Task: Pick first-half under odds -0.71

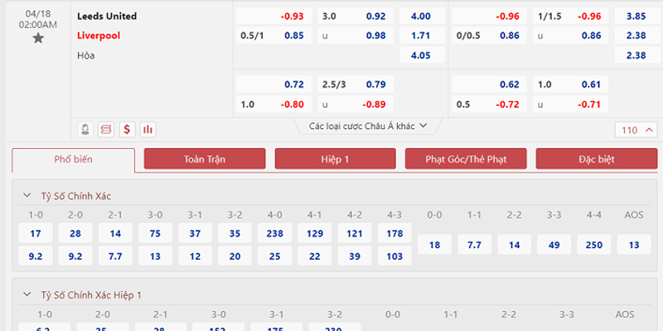Action: point(571,104)
